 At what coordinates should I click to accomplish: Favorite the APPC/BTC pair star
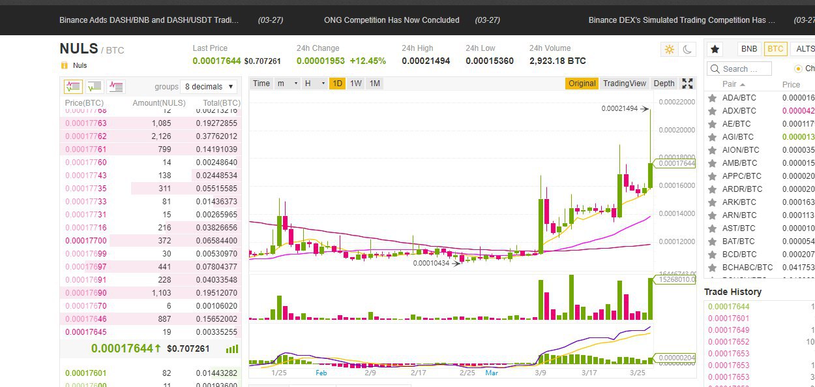coord(713,176)
